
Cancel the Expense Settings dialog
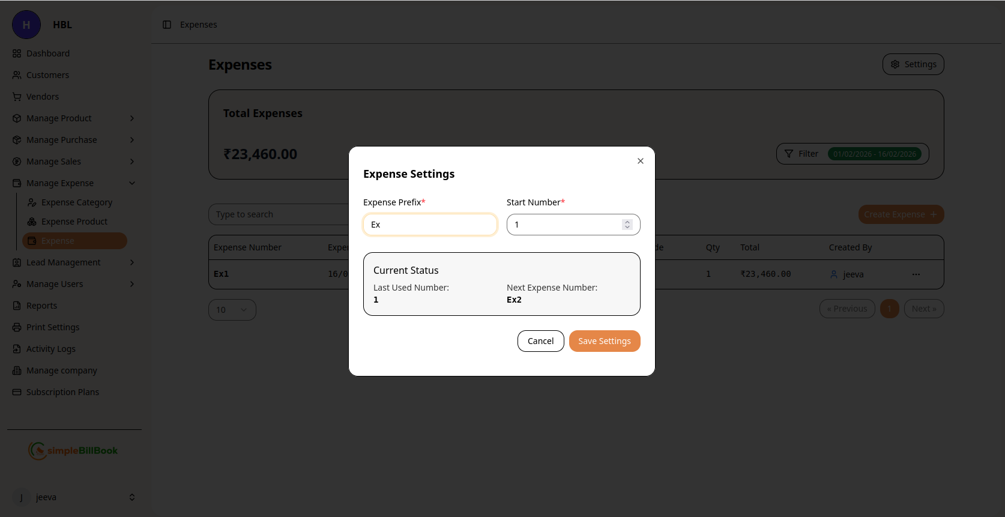tap(540, 341)
